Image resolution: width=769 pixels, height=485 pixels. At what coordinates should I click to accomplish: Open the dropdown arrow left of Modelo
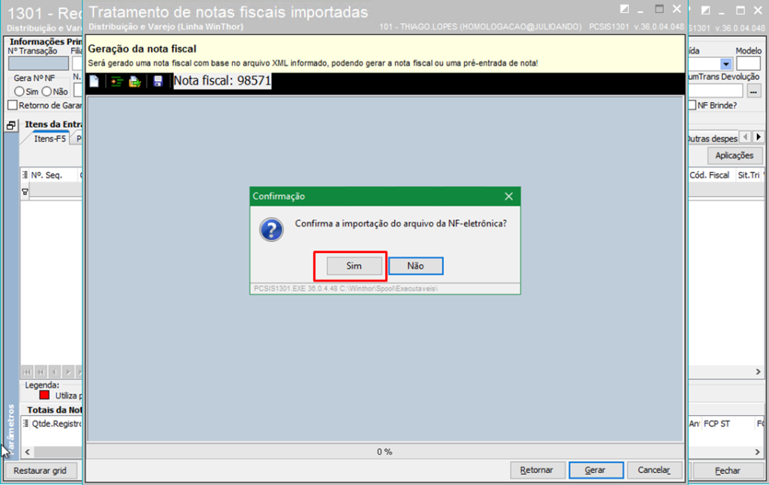click(725, 65)
